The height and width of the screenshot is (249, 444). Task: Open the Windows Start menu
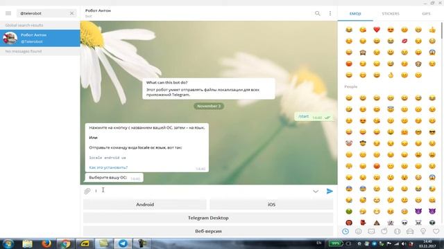coord(8,243)
